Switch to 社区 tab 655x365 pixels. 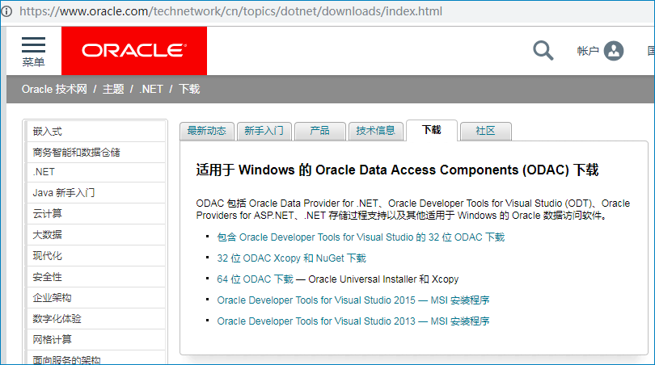tap(485, 131)
